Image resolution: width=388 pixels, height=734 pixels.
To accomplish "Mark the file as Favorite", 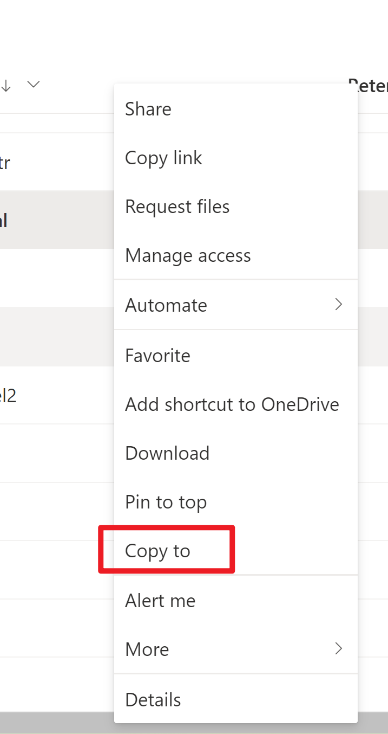I will coord(157,355).
